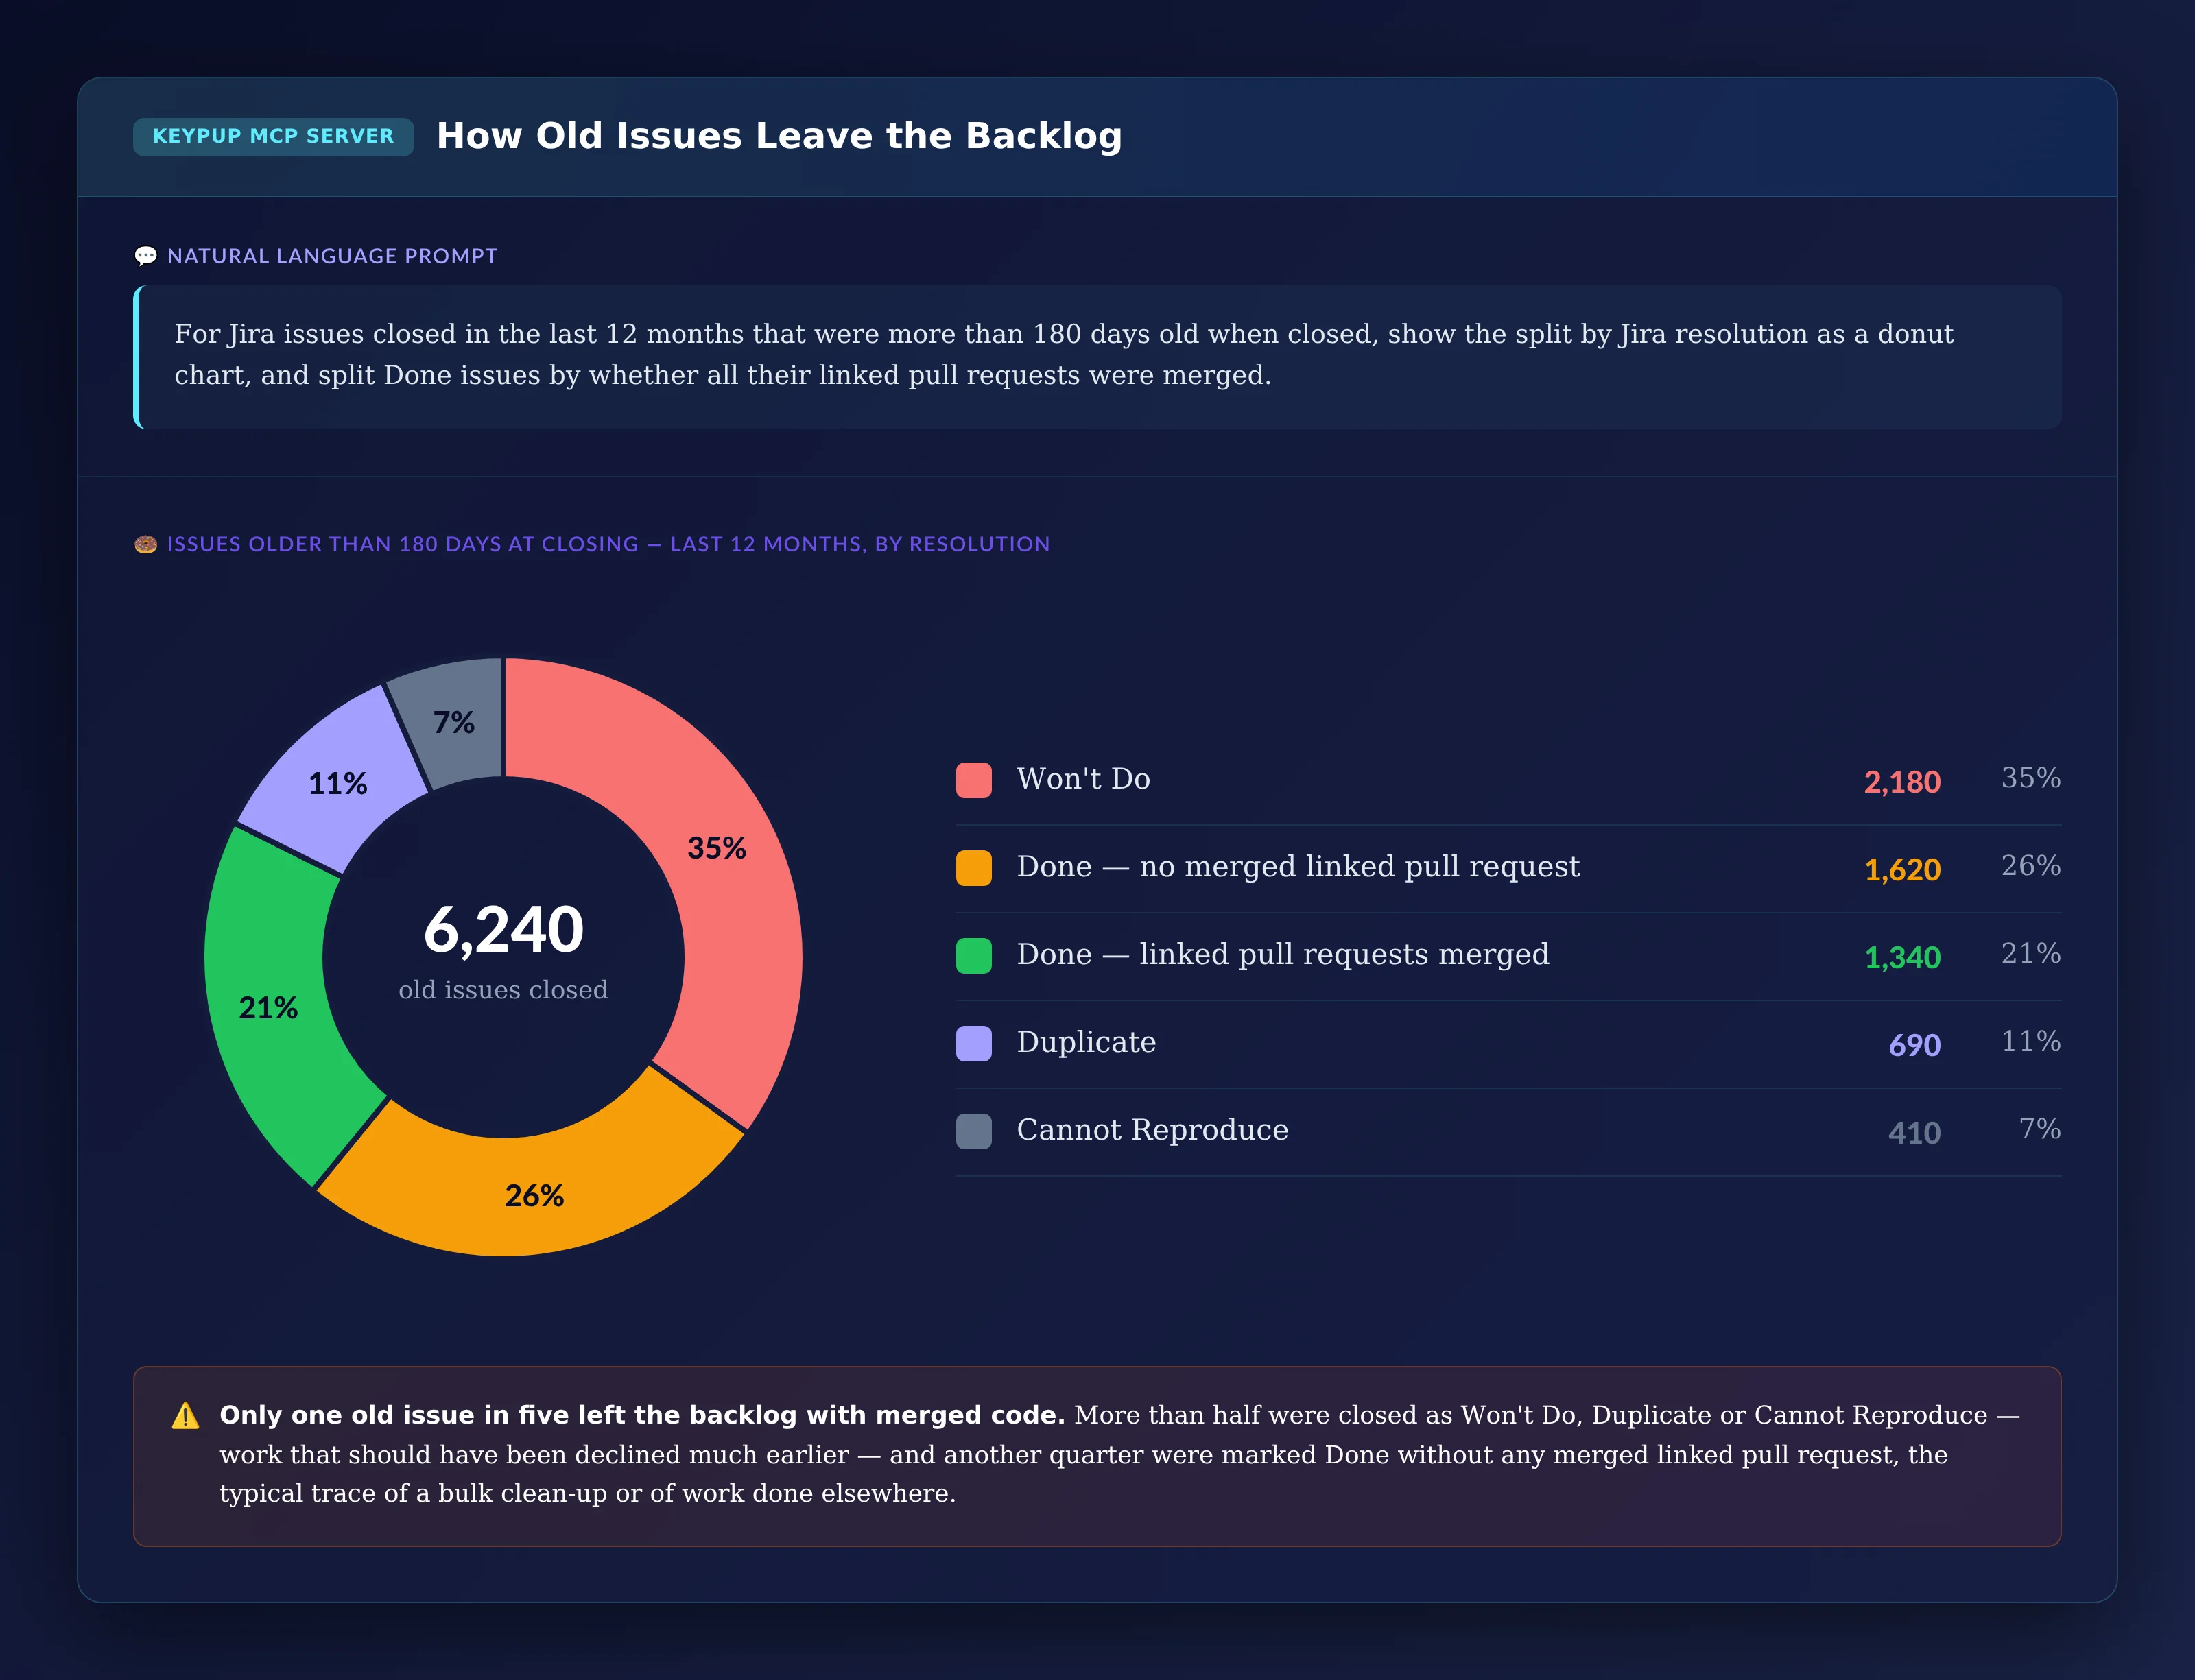Click the 'ISSUES OLDER THAN 180 DAYS' chart heading
This screenshot has width=2195, height=1680.
(x=608, y=544)
